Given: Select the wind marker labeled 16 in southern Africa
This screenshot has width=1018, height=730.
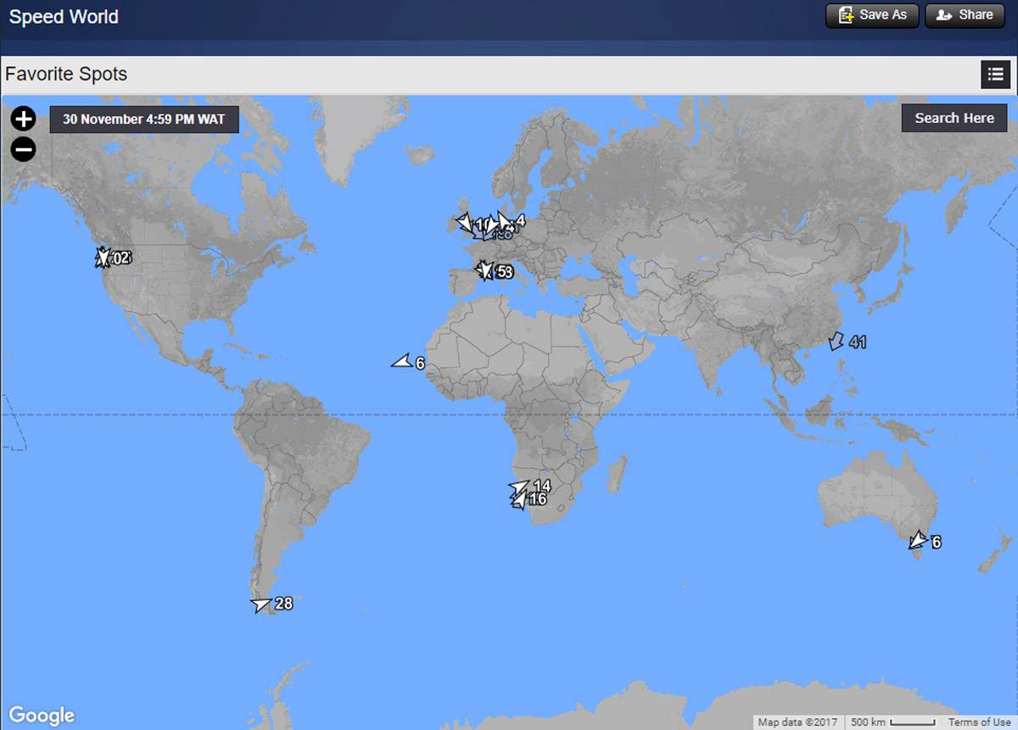Looking at the screenshot, I should coord(517,501).
